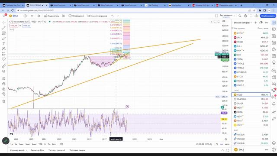The width and height of the screenshot is (277, 156).
Task: Select the SILVER watchlist row
Action: pos(251,103)
